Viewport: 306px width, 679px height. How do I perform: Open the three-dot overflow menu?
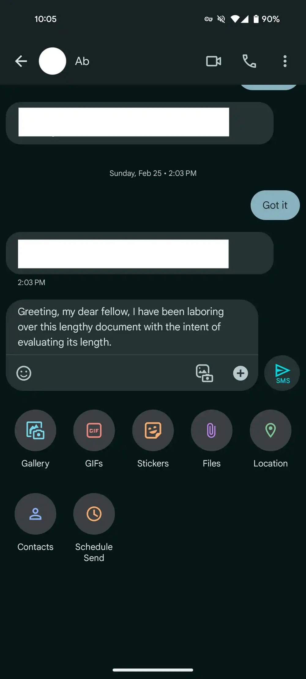tap(285, 61)
